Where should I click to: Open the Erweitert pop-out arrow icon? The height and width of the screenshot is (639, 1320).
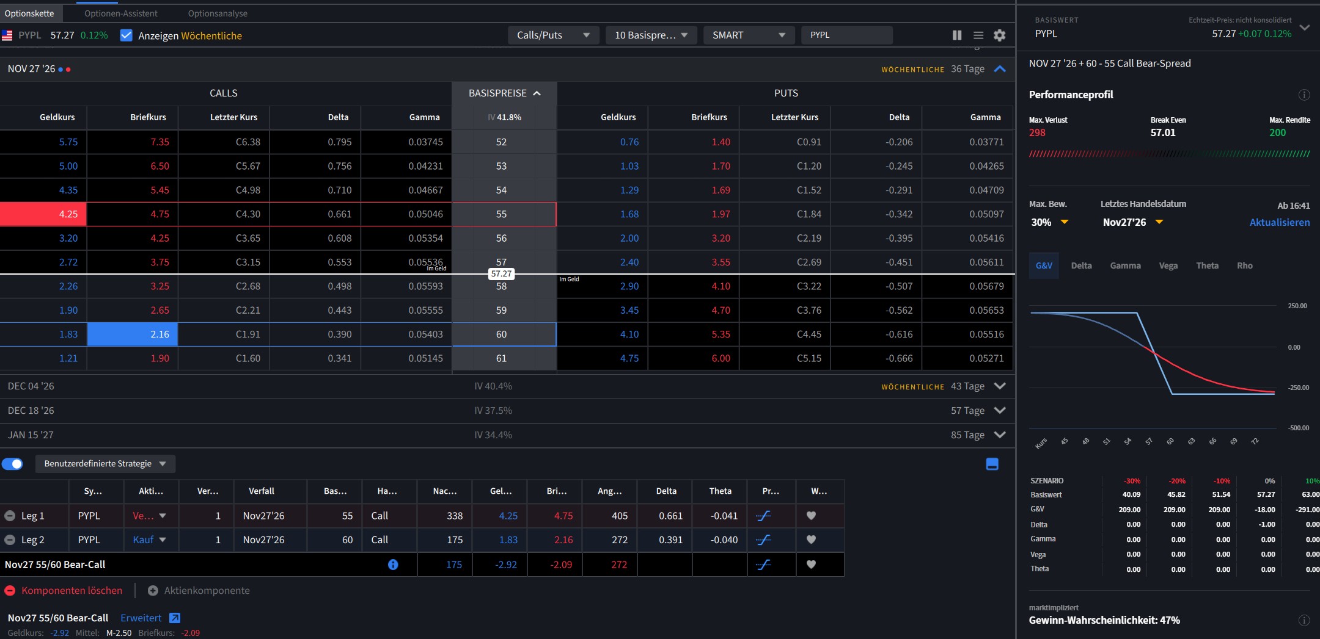tap(175, 618)
